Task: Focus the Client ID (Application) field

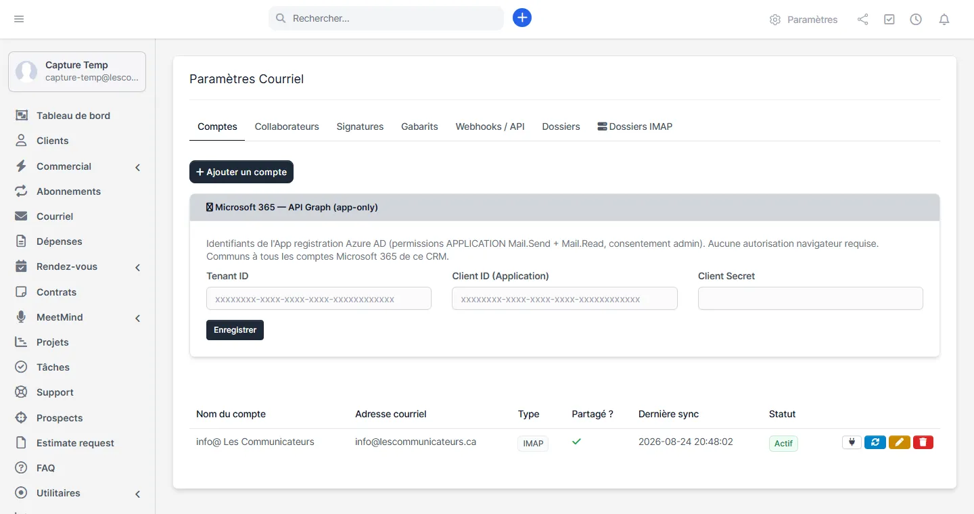Action: 565,298
